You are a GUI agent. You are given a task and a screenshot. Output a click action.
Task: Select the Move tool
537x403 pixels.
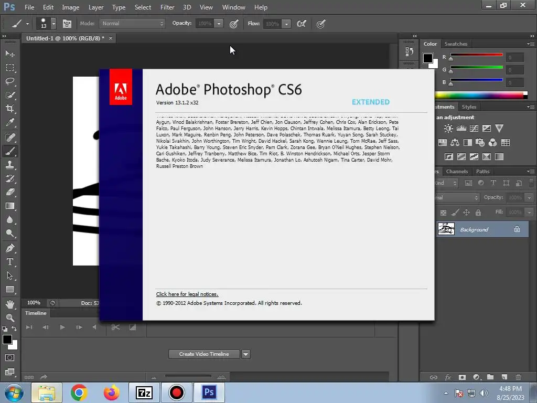(9, 54)
